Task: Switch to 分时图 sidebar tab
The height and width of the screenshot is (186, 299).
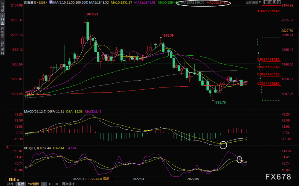Action: (2, 7)
